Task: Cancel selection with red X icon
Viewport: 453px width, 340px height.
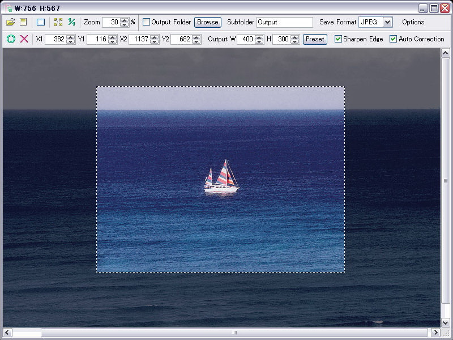Action: click(24, 39)
